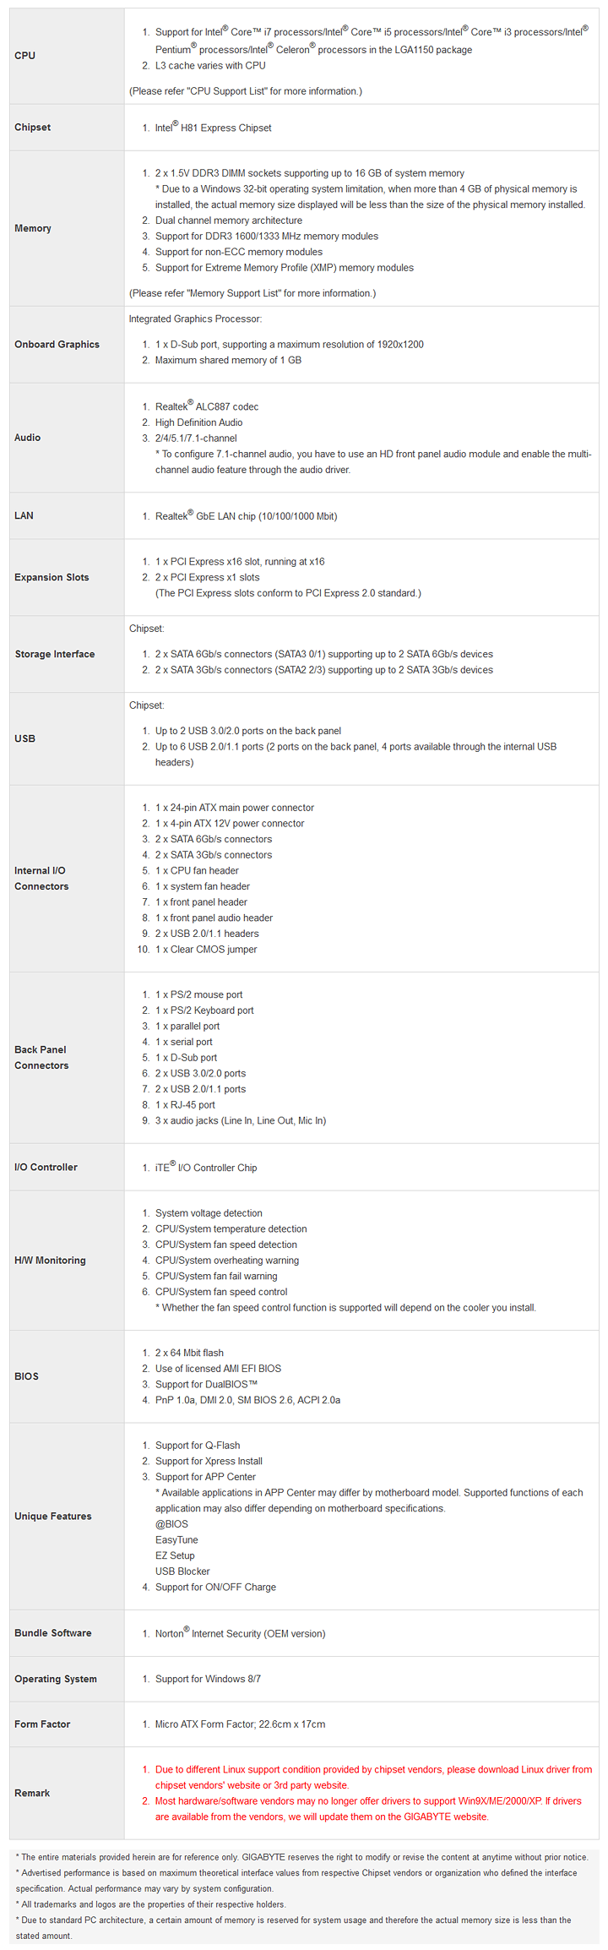
Task: Click the BIOS row label
Action: pos(27,1376)
